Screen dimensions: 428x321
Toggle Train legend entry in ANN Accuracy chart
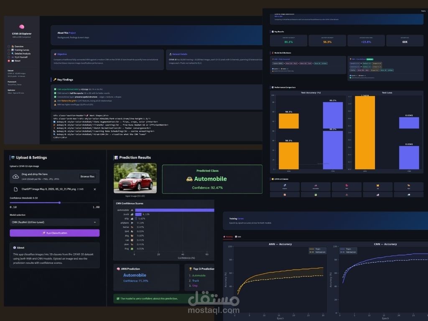click(315, 249)
